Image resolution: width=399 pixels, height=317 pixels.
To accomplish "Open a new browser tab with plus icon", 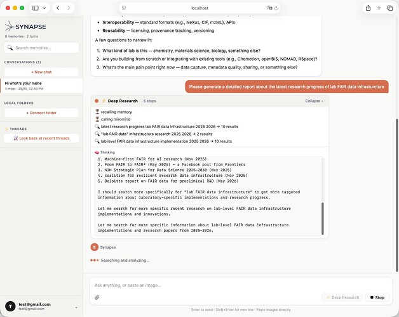I will tap(379, 8).
